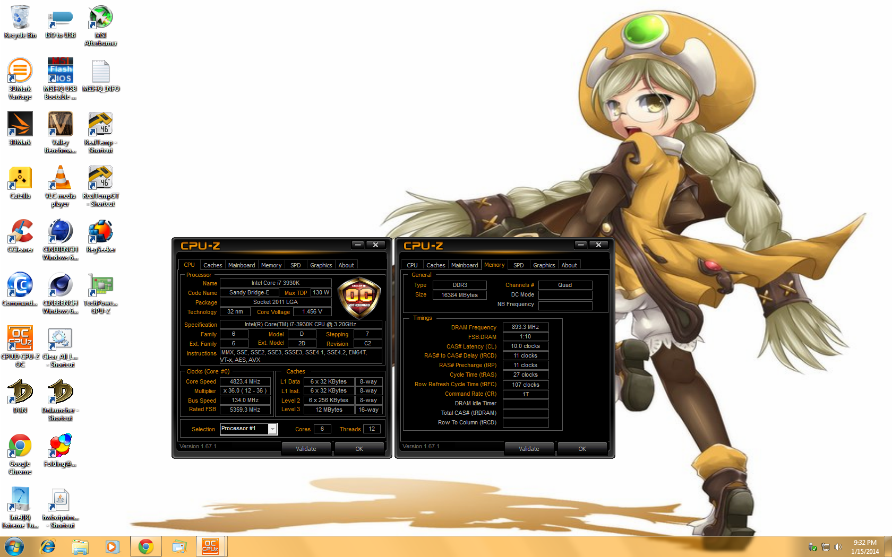Open the 3DMark Vantage desktop shortcut
This screenshot has width=892, height=557.
[x=20, y=79]
